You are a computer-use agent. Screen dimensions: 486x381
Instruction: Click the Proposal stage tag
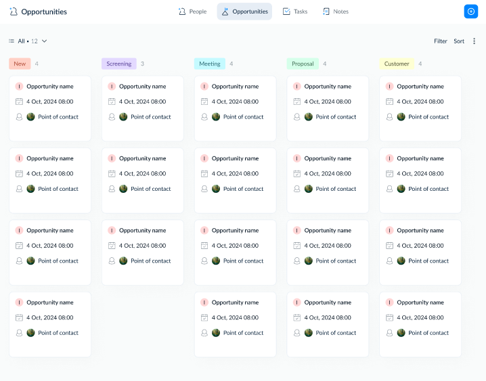(x=303, y=64)
